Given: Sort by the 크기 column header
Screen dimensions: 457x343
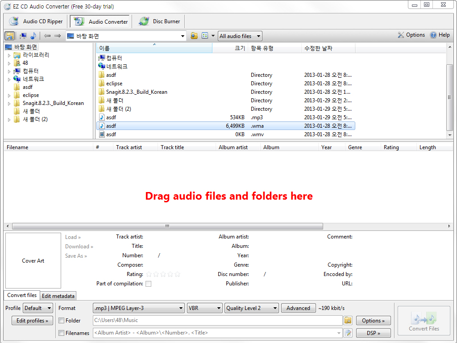Looking at the screenshot, I should pyautogui.click(x=230, y=48).
